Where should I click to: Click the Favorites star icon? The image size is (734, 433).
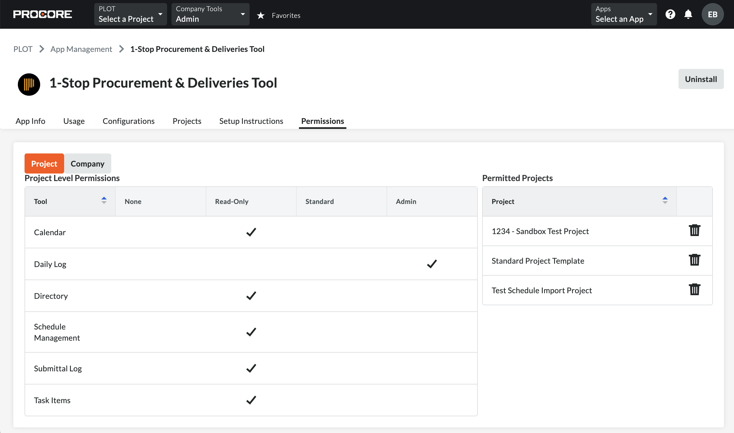pos(261,15)
